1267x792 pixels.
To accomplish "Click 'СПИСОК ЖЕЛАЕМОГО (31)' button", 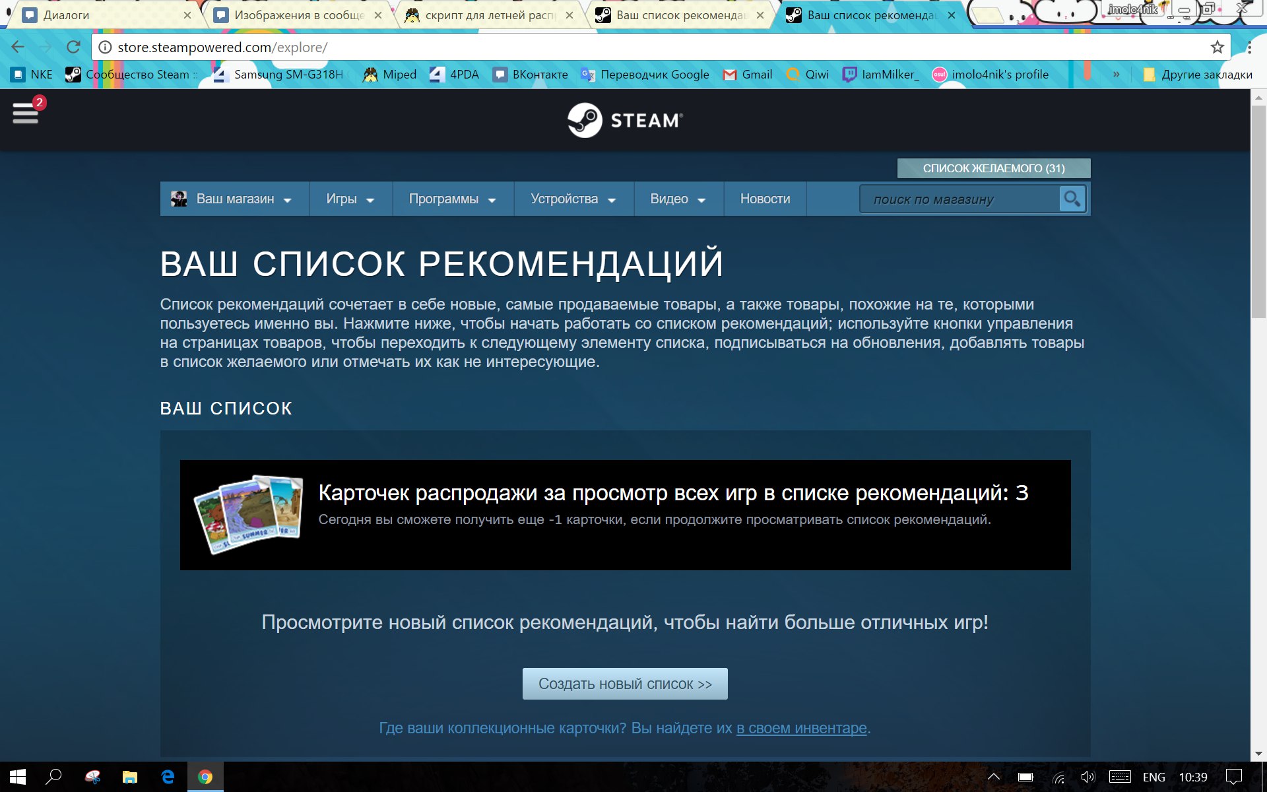I will 994,168.
